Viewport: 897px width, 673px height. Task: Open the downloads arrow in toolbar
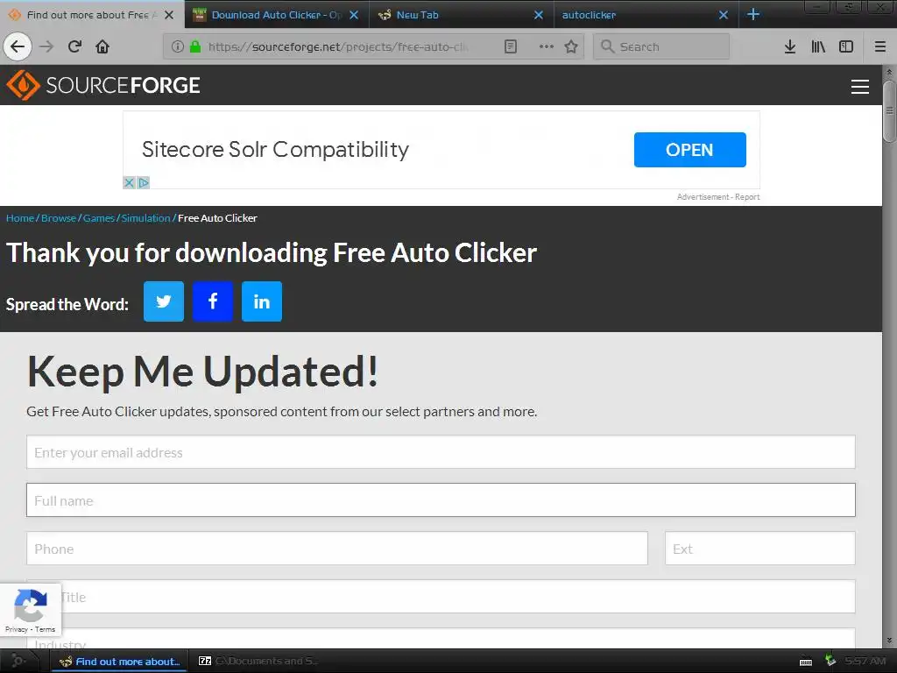pyautogui.click(x=790, y=46)
